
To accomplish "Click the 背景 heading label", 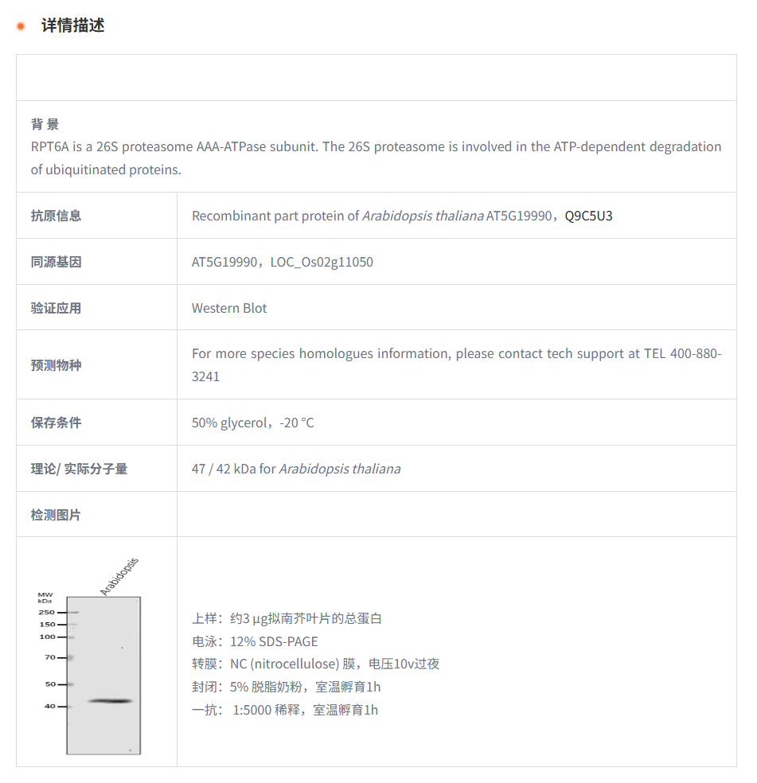I will click(45, 124).
